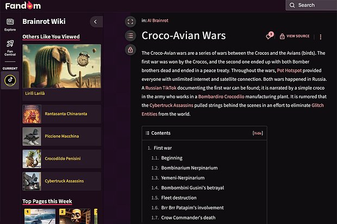Open the Lirilì Larilà elephant thumbnail
This screenshot has width=337, height=224.
[x=61, y=66]
